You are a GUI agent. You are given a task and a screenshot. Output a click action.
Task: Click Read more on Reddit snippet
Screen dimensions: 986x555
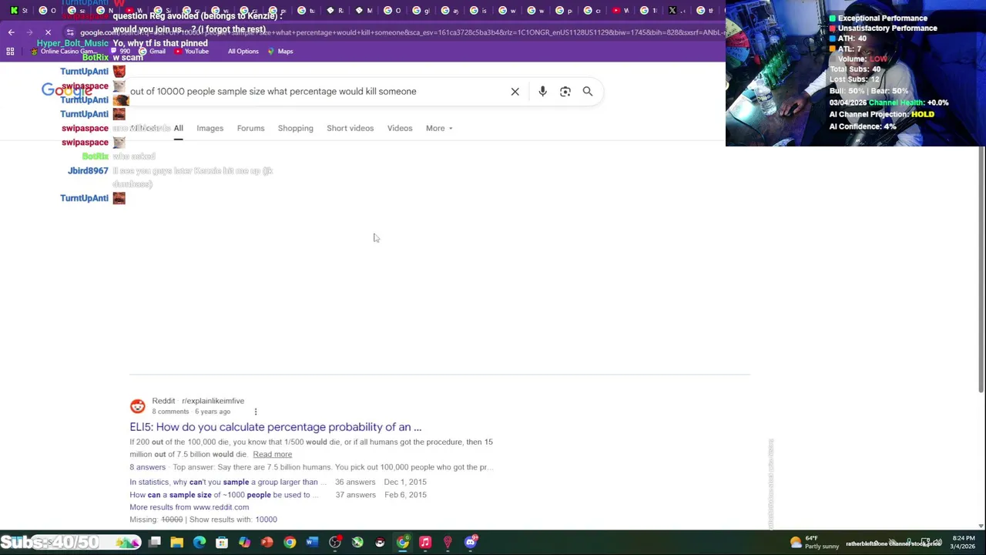(272, 455)
